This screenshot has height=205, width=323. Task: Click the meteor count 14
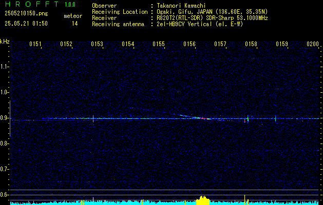point(74,24)
